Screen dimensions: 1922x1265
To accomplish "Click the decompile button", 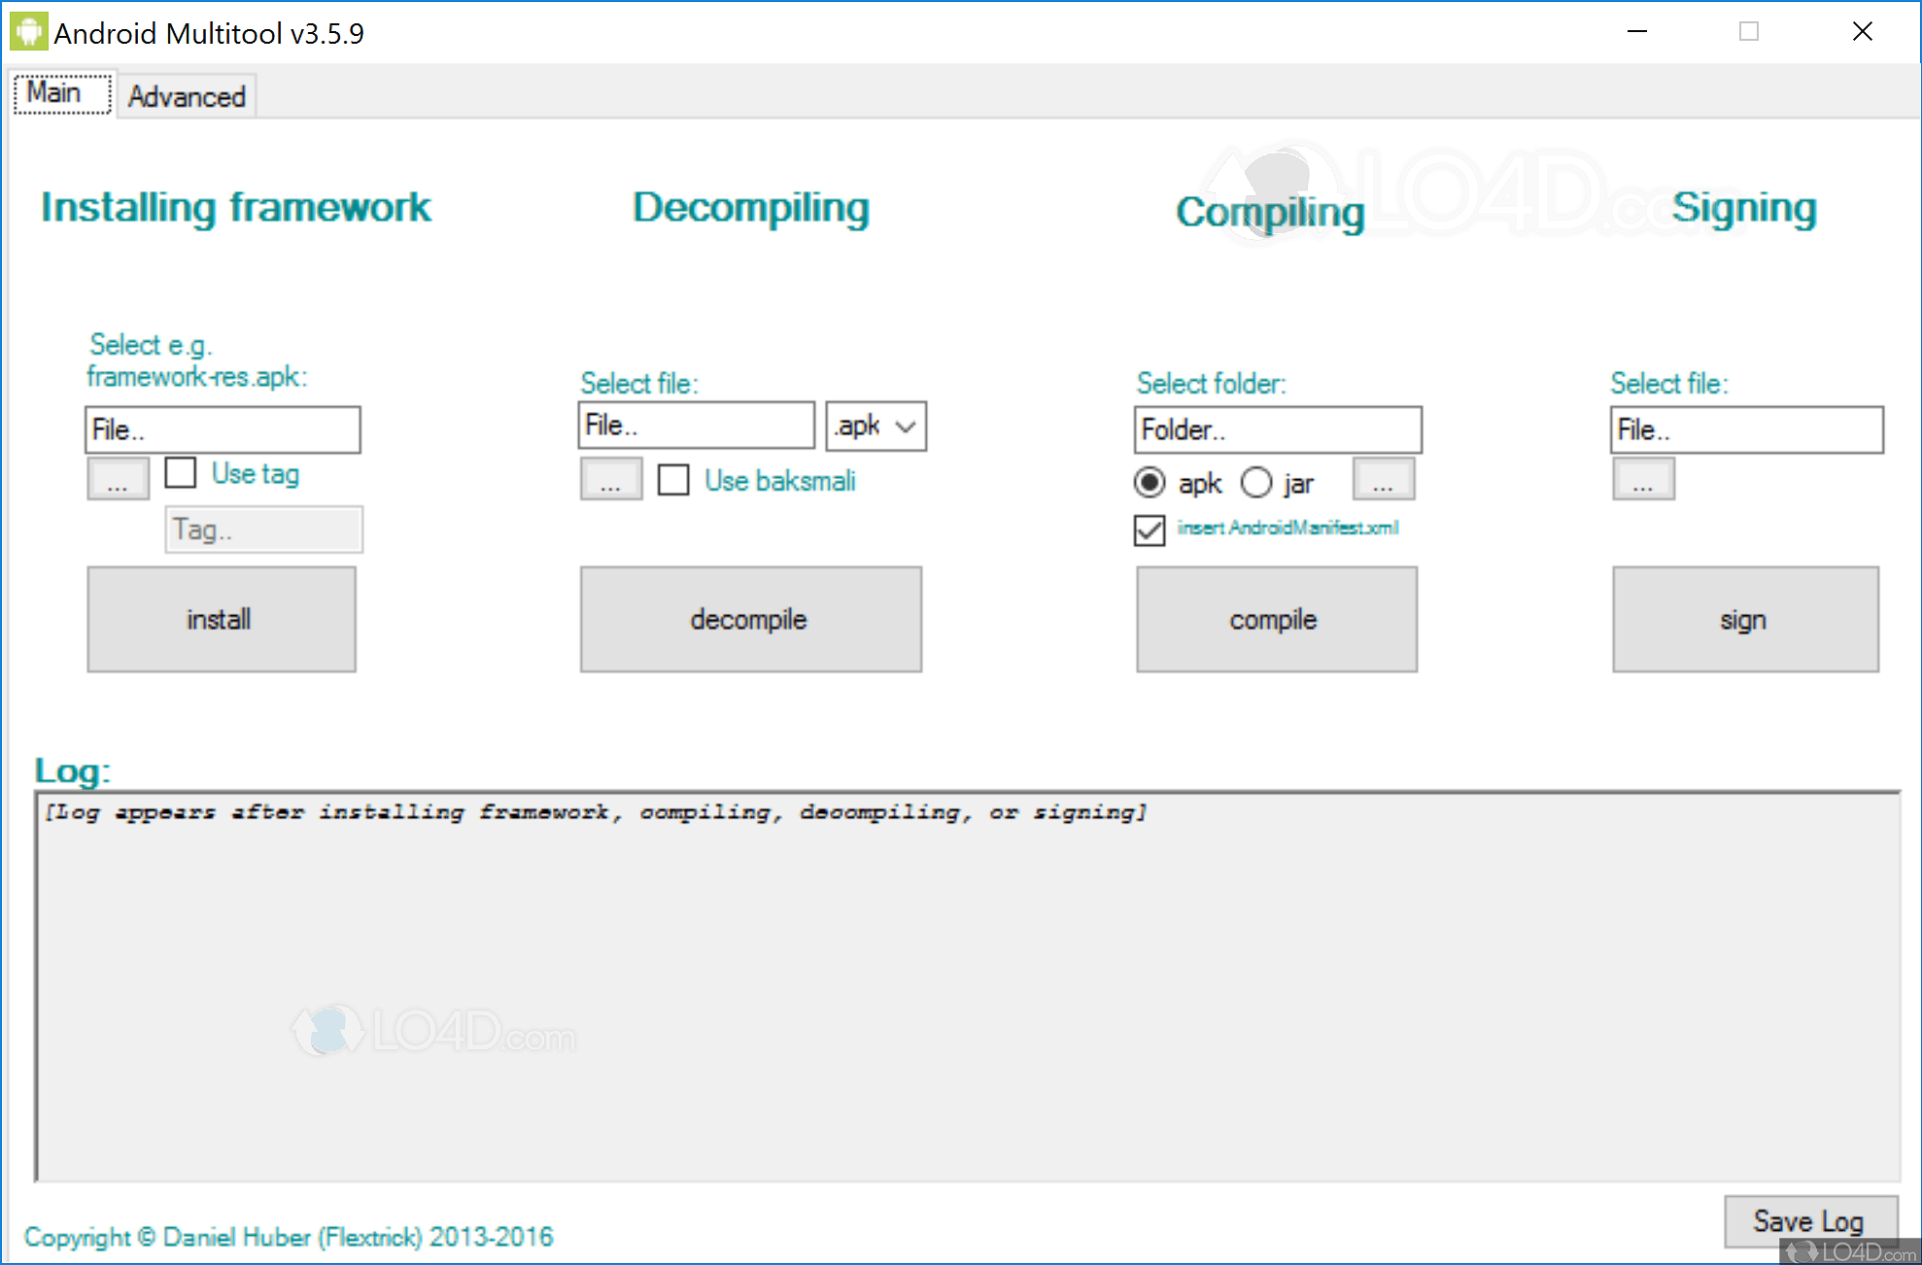I will 750,619.
